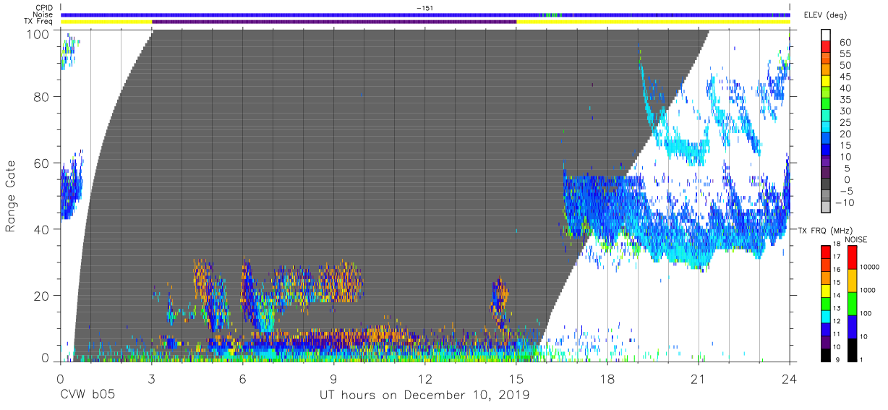Screen dimensions: 888x410
Task: Pick the purple 10–11 MHz TX FRQ segment
Action: 826,341
